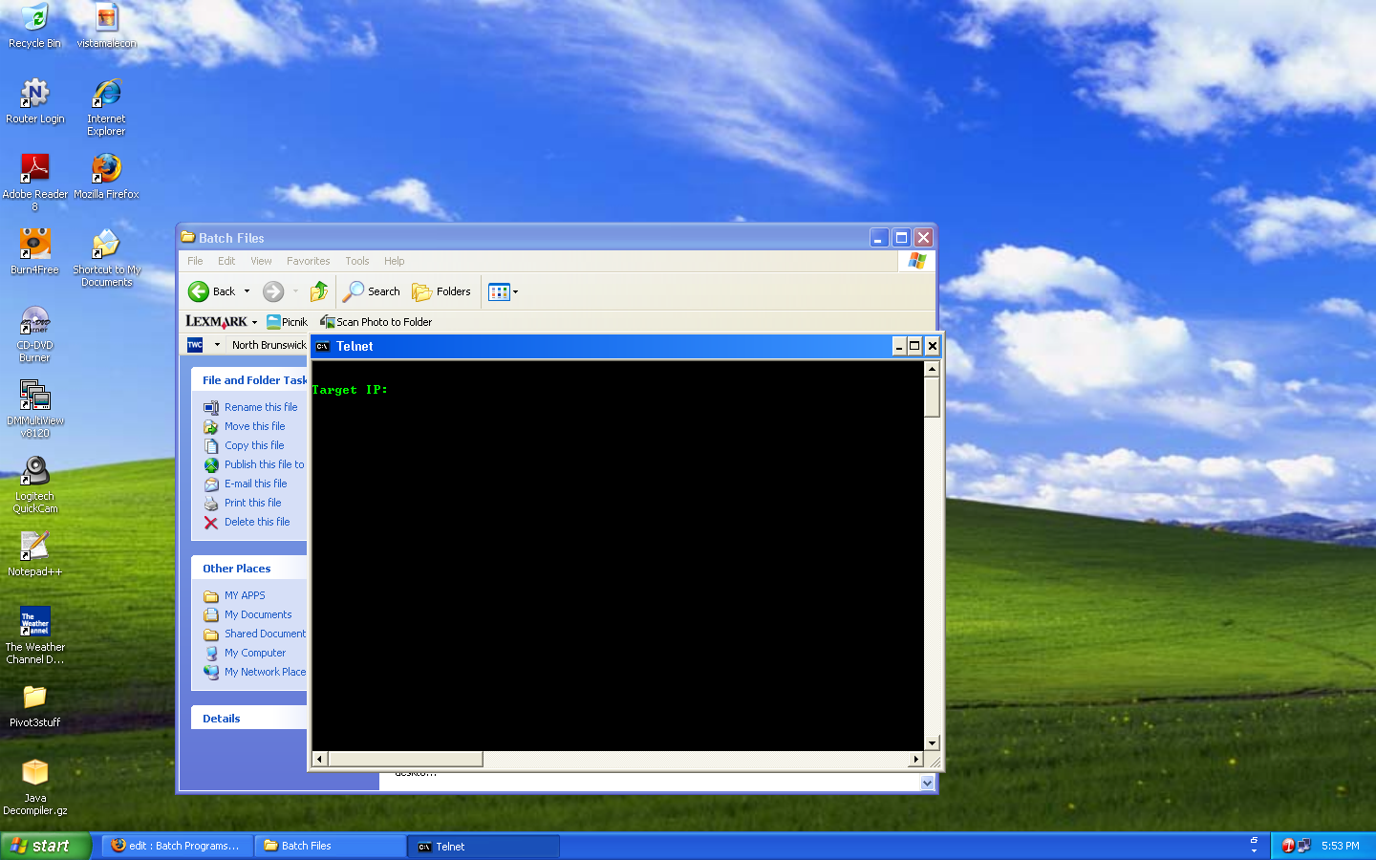The width and height of the screenshot is (1376, 860).
Task: Open the Recycle Bin desktop icon
Action: pyautogui.click(x=34, y=26)
